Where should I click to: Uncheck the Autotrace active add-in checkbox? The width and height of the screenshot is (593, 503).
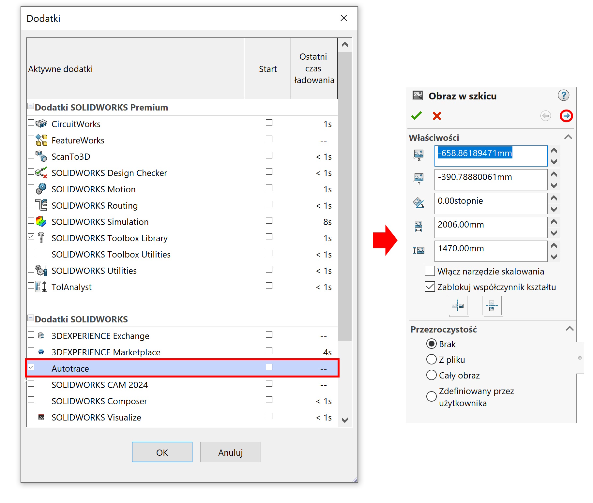click(x=31, y=367)
